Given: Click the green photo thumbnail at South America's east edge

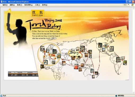Looking at the screenshot, I should (x=125, y=63).
